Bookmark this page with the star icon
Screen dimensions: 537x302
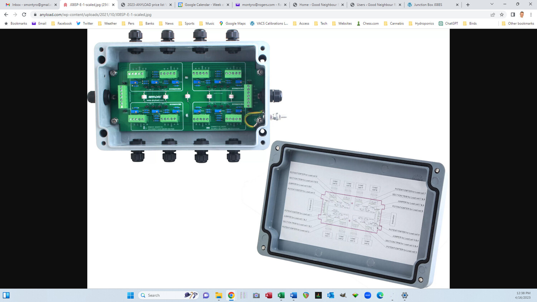(x=501, y=15)
